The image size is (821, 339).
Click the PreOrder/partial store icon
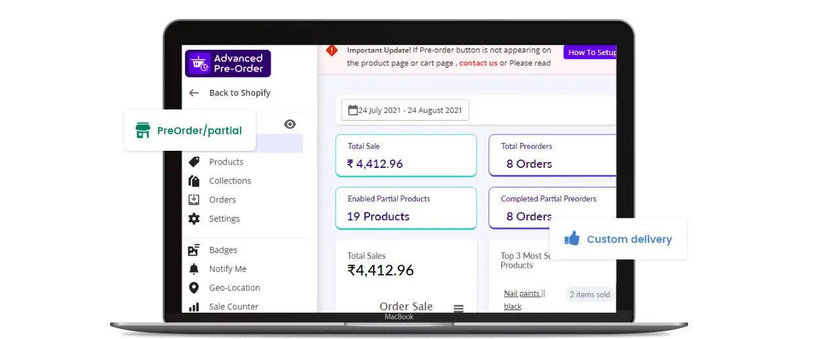(x=143, y=130)
